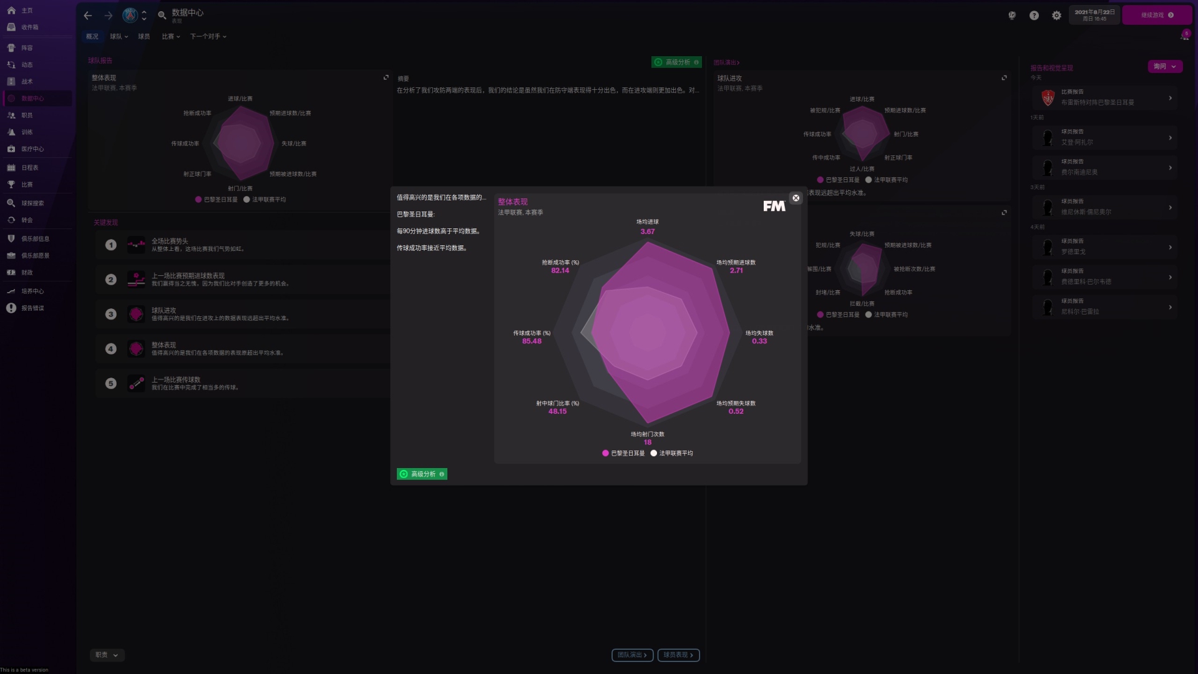Select the 概况 overview tab
The image size is (1198, 674).
92,37
